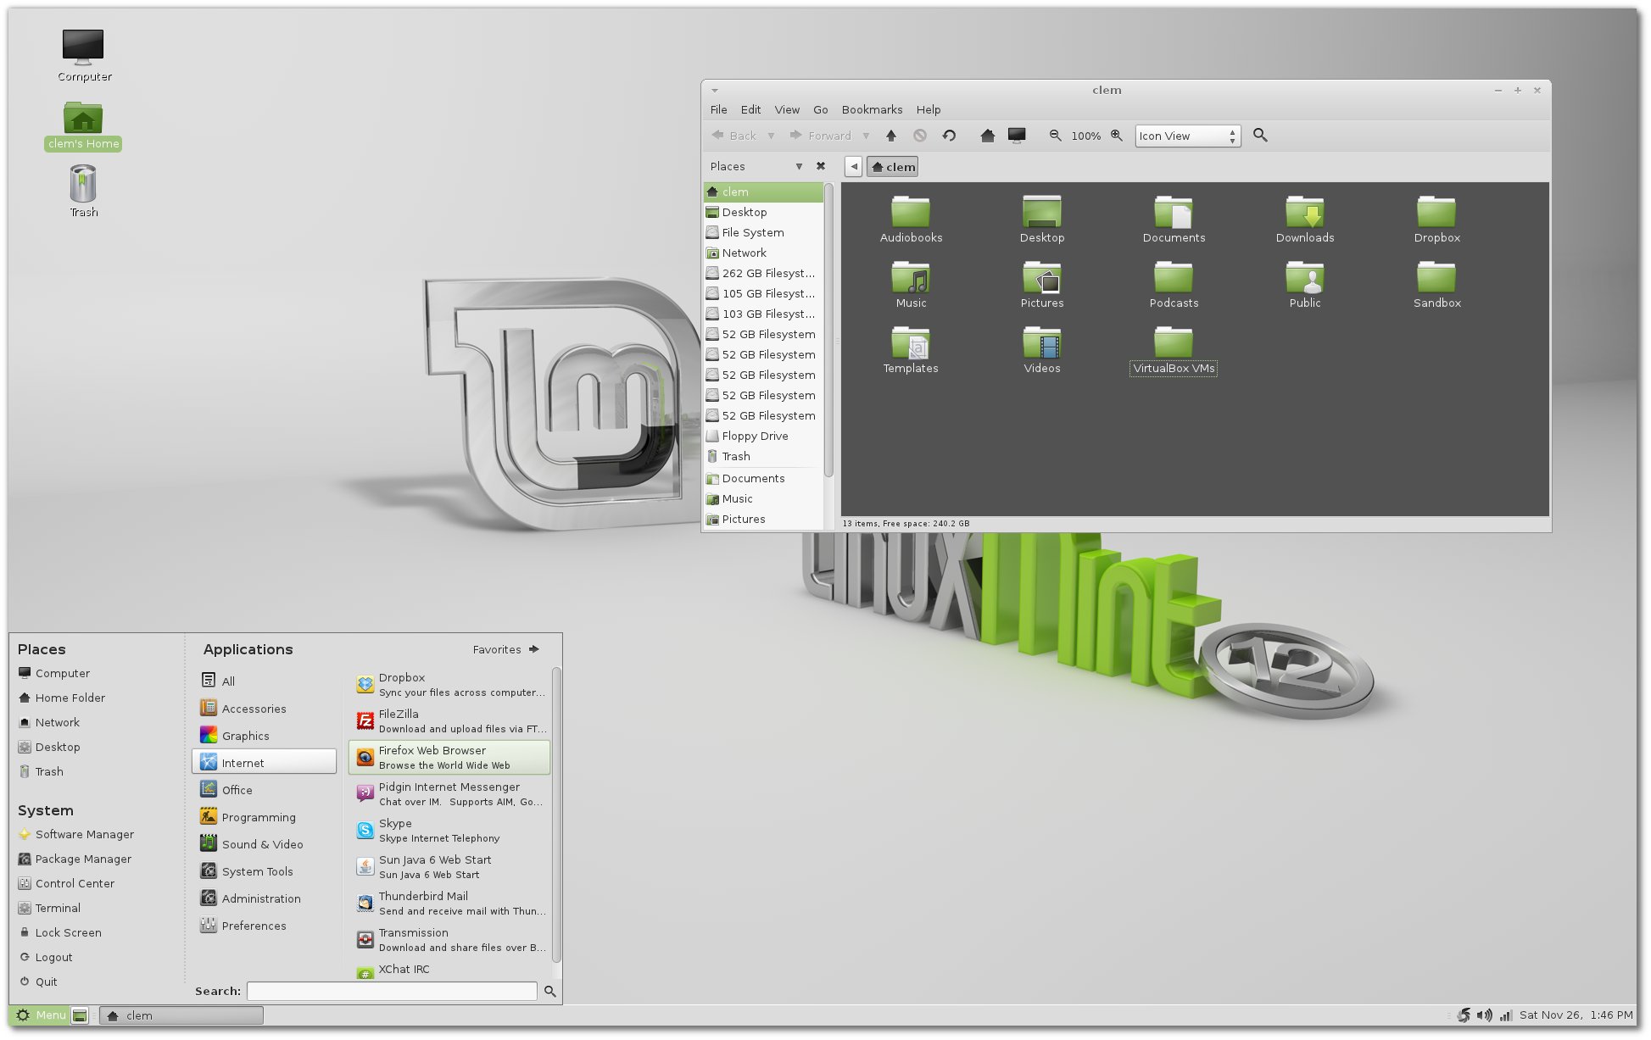Close the Places sidebar
This screenshot has width=1651, height=1040.
[x=820, y=166]
